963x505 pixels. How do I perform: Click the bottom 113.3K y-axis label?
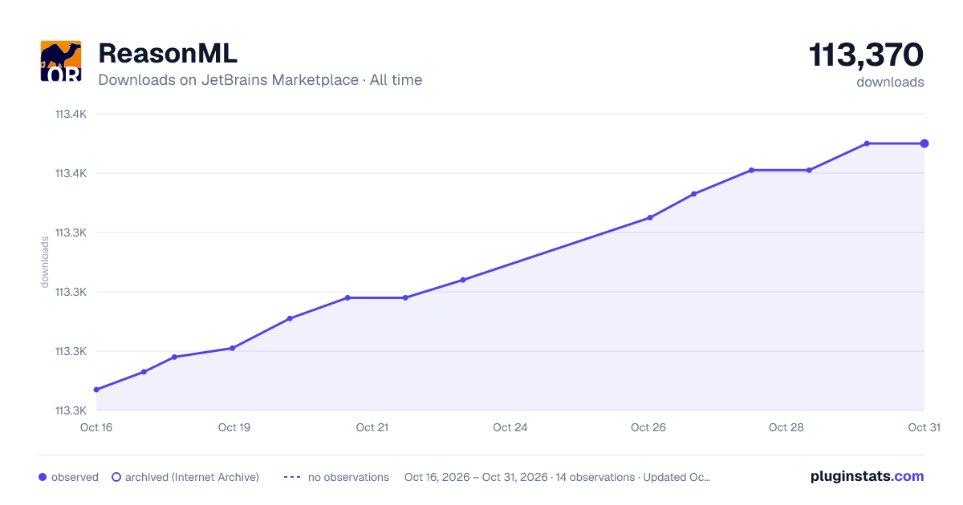tap(71, 410)
